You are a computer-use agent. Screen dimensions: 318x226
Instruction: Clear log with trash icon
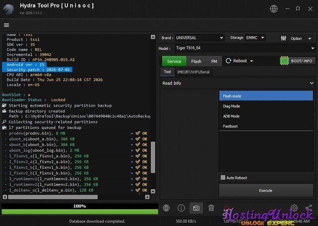(211, 208)
